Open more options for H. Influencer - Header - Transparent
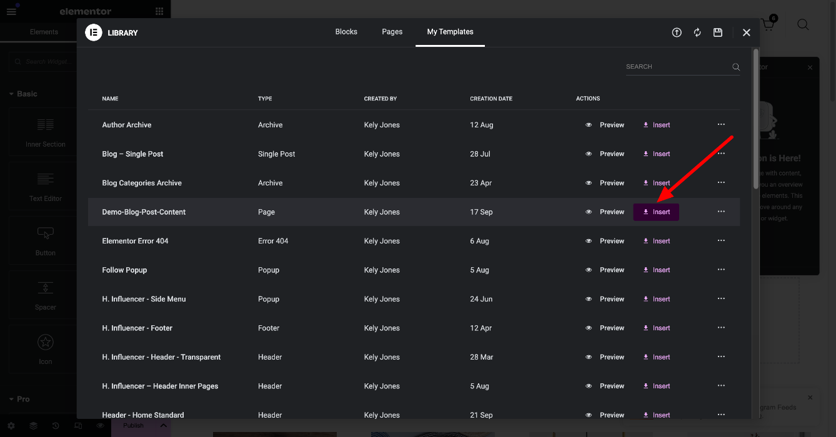 pos(721,357)
